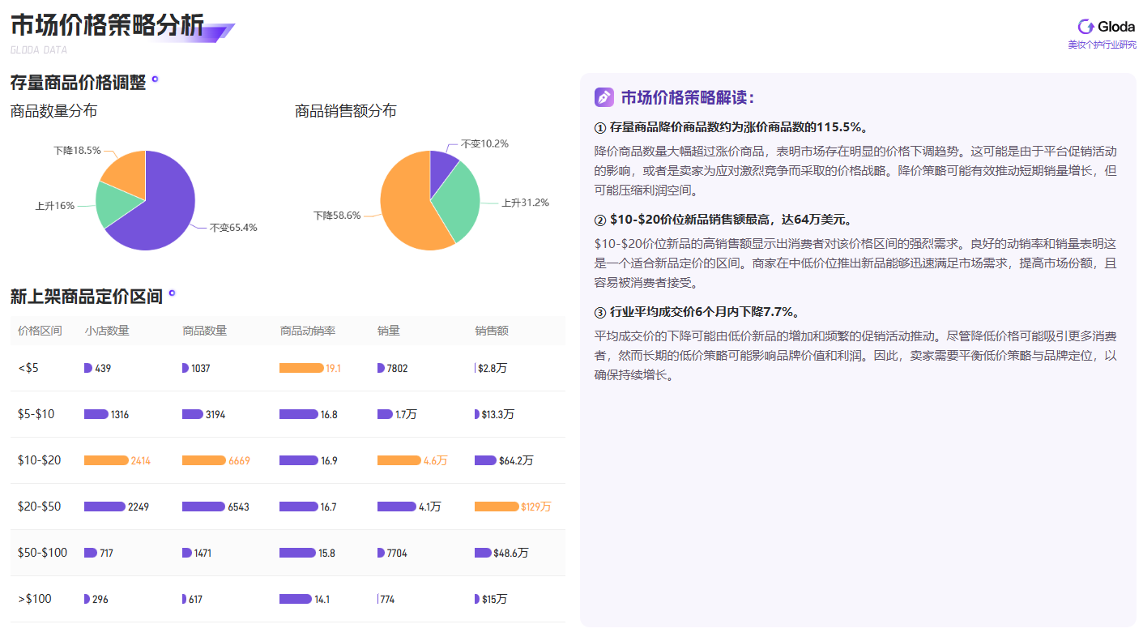Click the 商品数量 column header
Image resolution: width=1143 pixels, height=637 pixels.
(x=204, y=331)
